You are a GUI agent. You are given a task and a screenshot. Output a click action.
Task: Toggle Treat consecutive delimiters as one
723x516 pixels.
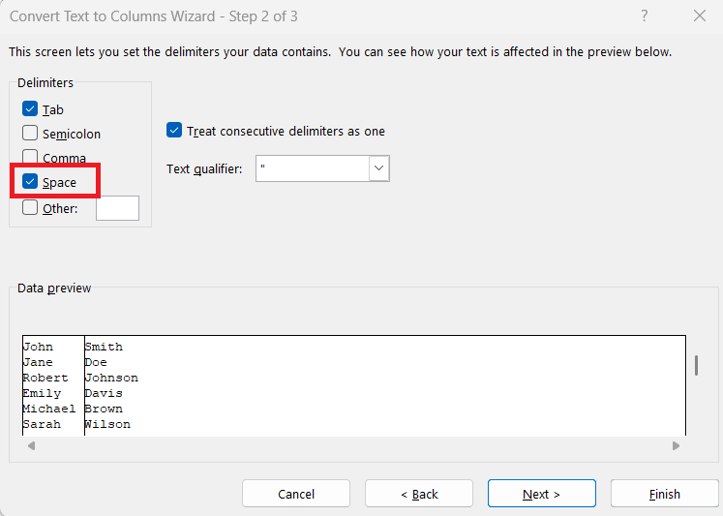click(x=174, y=131)
